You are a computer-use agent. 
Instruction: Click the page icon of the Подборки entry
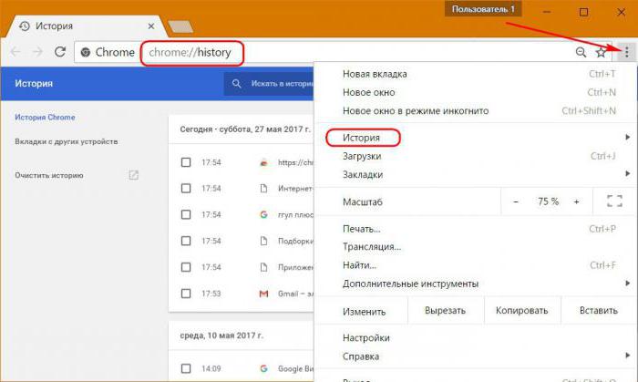tap(263, 241)
